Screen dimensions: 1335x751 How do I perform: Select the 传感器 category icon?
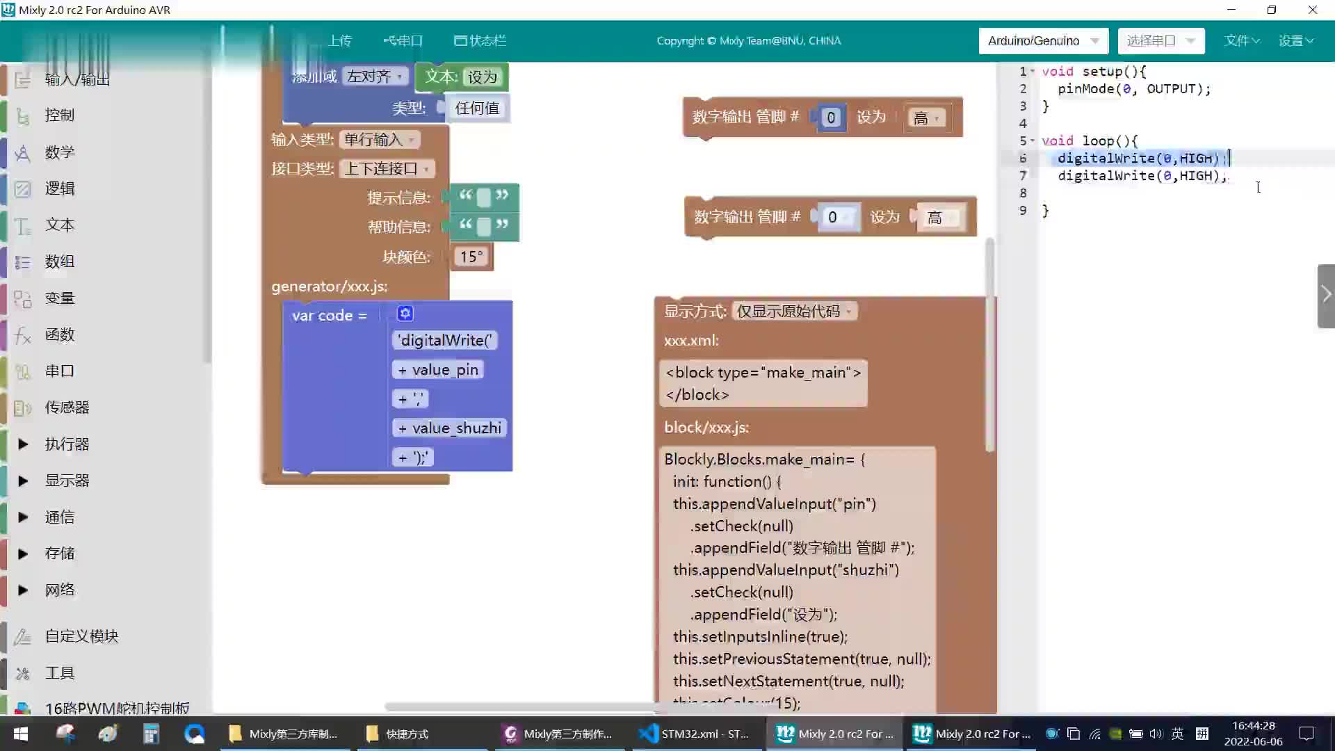point(22,407)
